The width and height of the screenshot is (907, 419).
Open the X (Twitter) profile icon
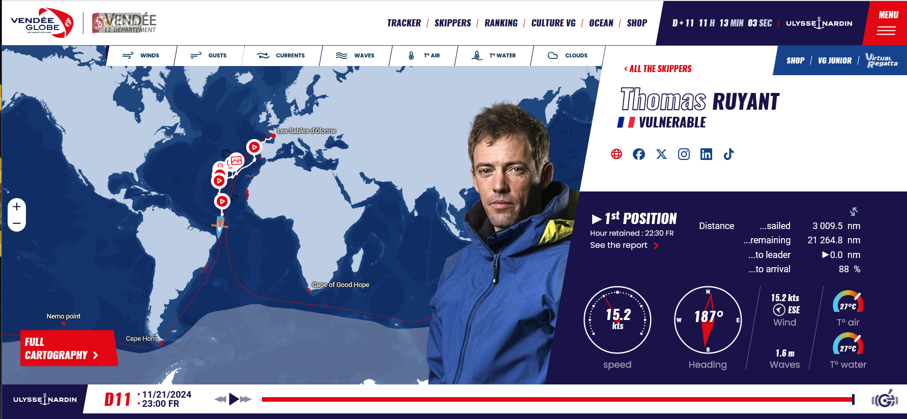pyautogui.click(x=661, y=154)
